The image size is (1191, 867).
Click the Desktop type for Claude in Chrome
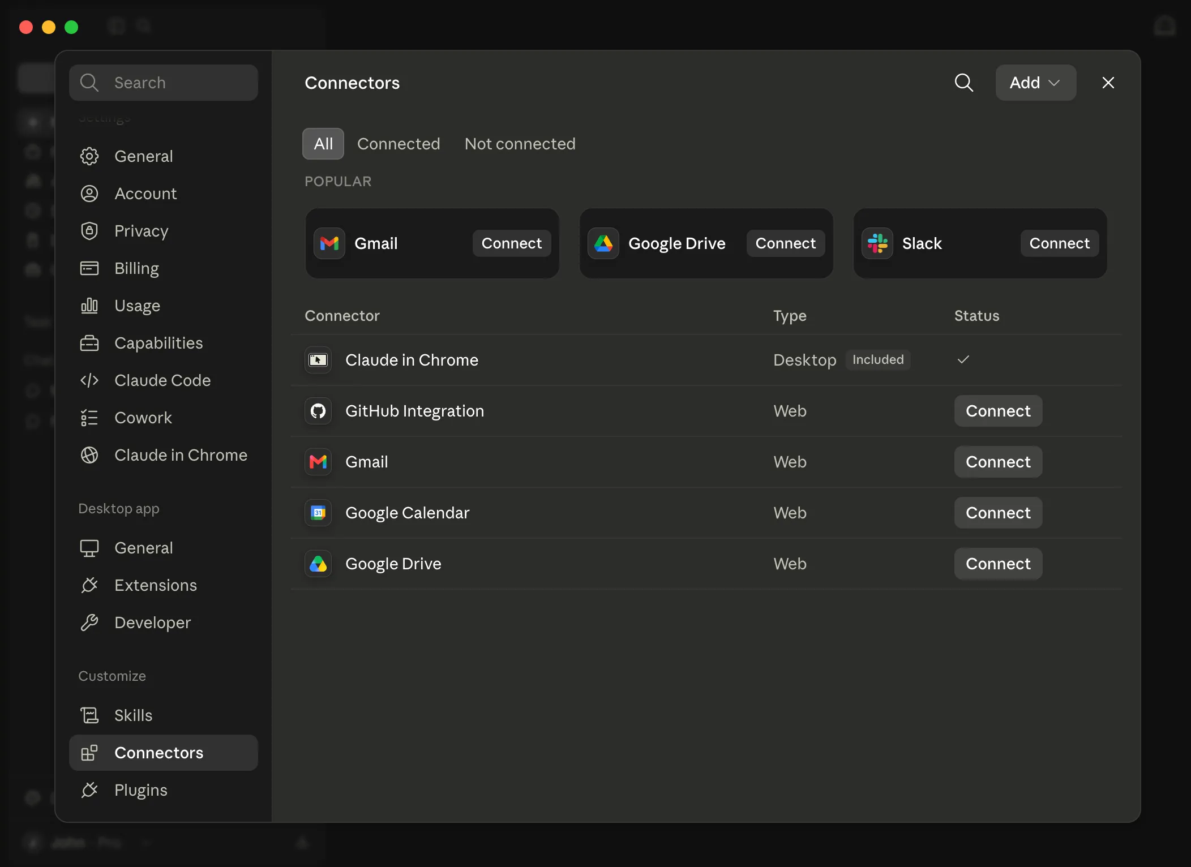click(804, 360)
